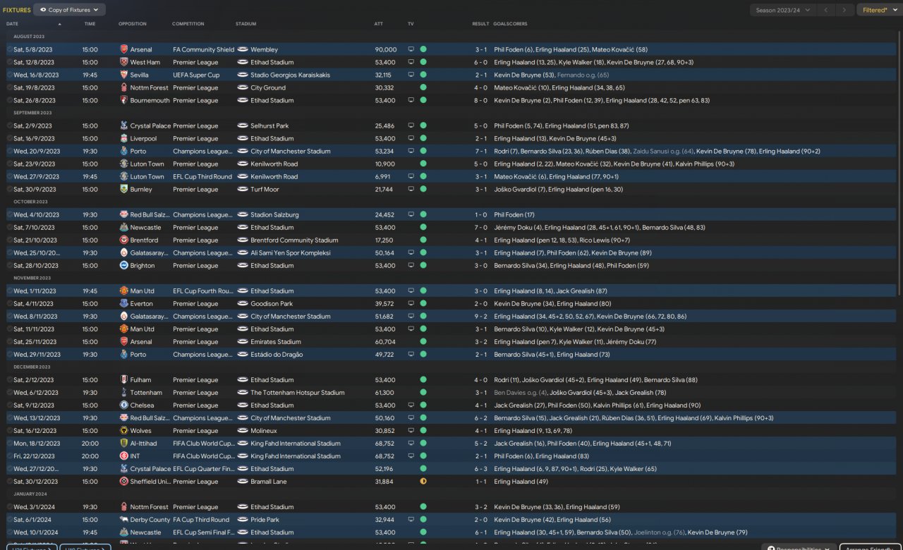Click the Everton club badge
The image size is (903, 550).
(x=124, y=304)
